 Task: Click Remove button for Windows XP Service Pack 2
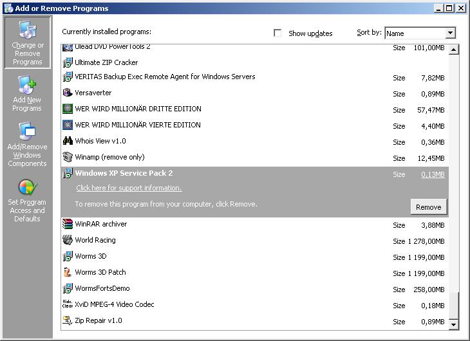pos(428,207)
